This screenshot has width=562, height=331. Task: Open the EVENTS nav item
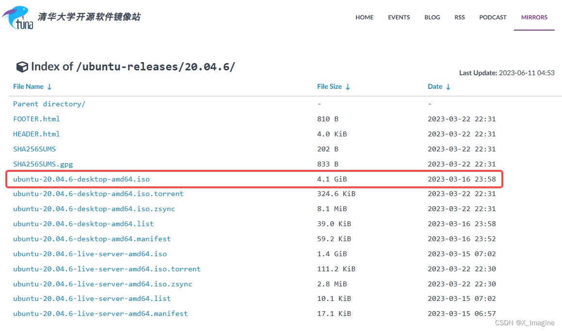click(399, 17)
